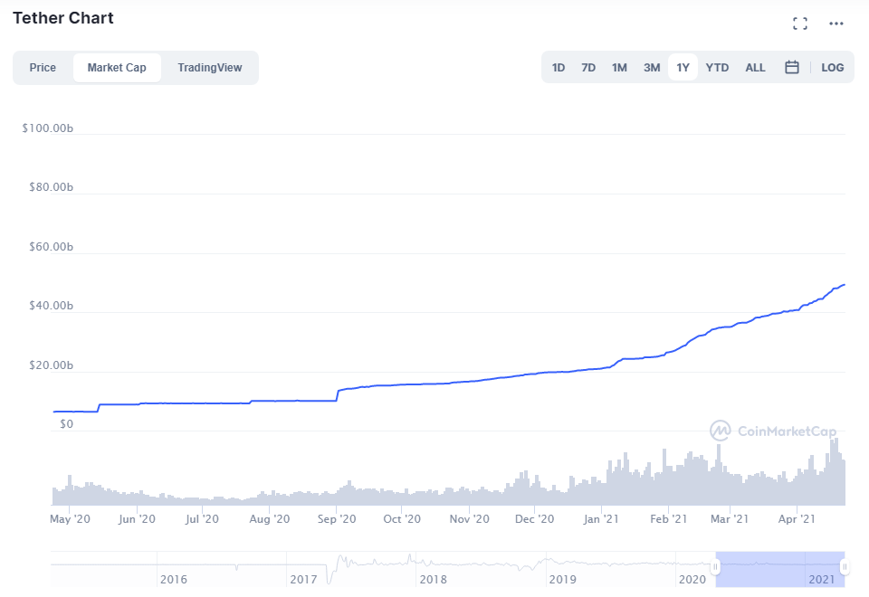Click 2020 in the timeline navigator
The image size is (869, 597).
tap(692, 579)
